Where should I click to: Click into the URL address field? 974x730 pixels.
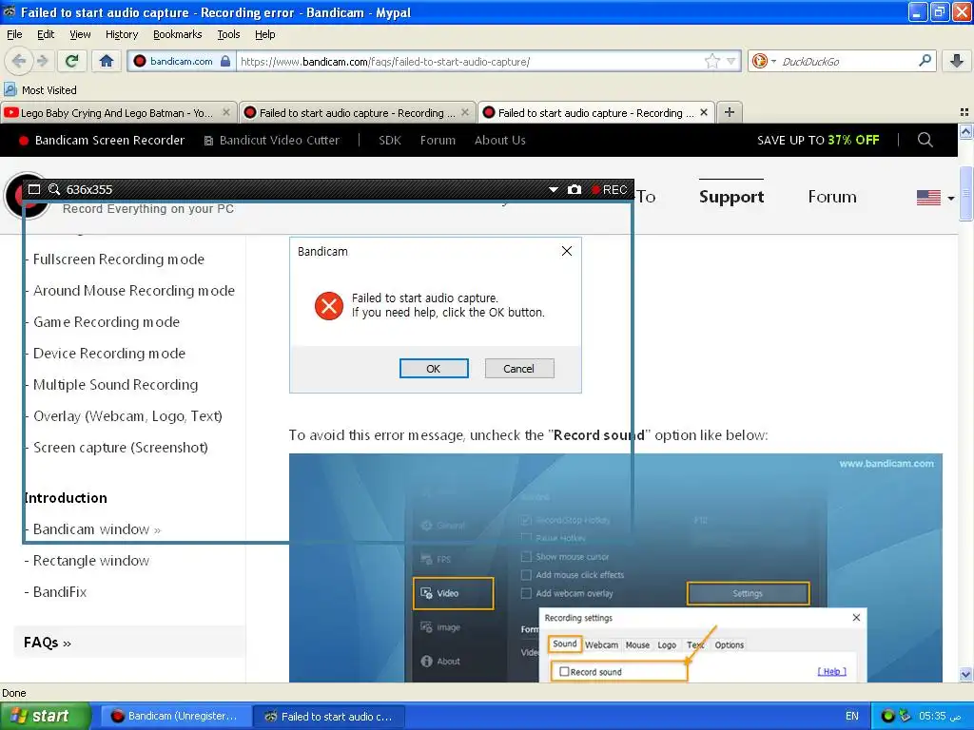coord(471,61)
